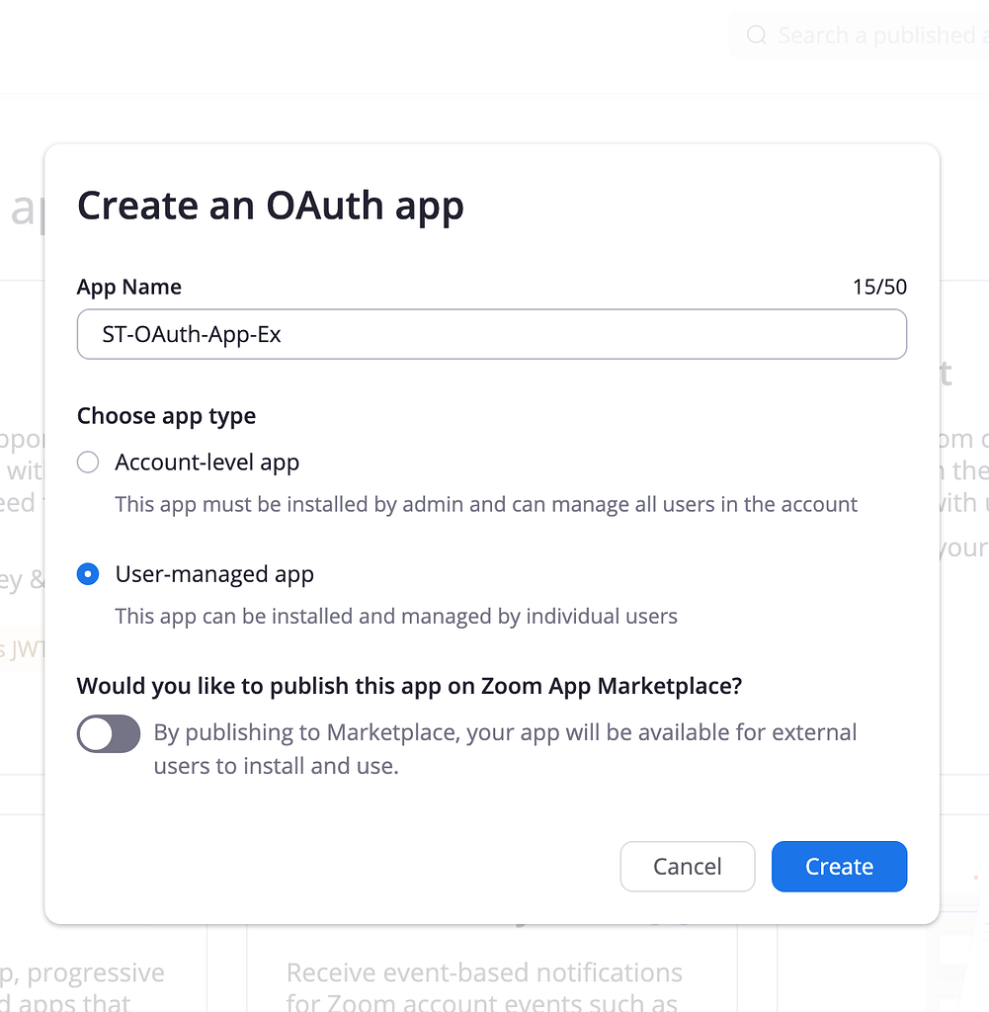The width and height of the screenshot is (989, 1012).
Task: Click the Create button
Action: pyautogui.click(x=839, y=866)
